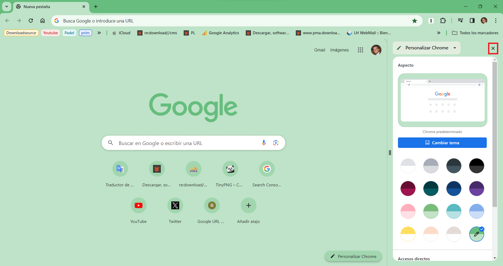Select the dark teal color swatch

click(431, 188)
